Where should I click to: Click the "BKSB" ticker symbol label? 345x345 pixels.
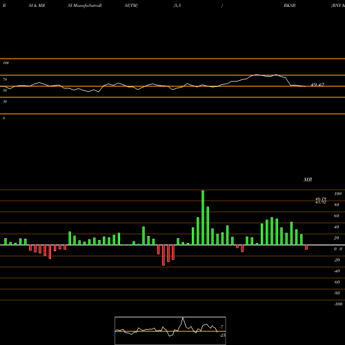point(290,6)
